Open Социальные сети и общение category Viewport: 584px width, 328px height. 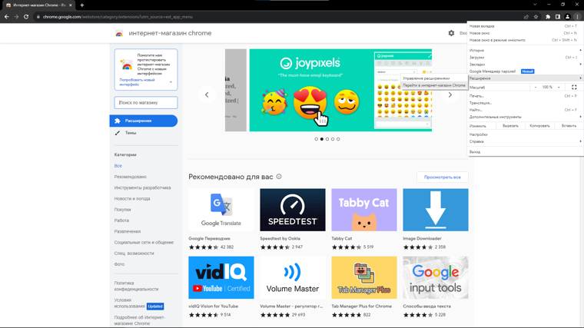point(144,243)
